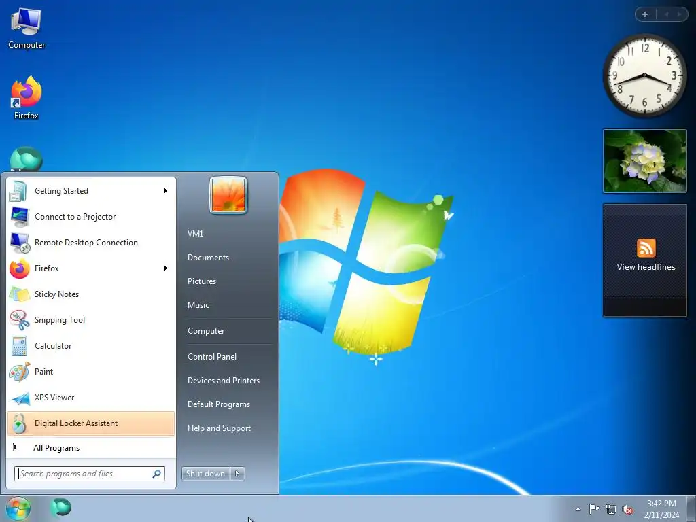The width and height of the screenshot is (696, 522).
Task: Click the Remote Desktop Connection icon
Action: 19,243
